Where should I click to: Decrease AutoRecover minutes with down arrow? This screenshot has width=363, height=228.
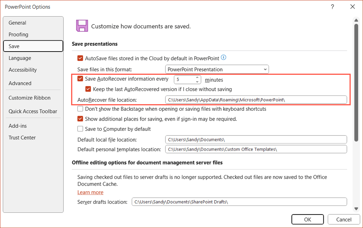pos(197,81)
